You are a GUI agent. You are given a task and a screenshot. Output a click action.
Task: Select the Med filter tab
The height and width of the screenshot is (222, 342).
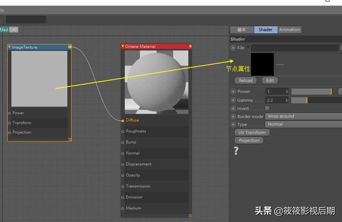[4, 30]
